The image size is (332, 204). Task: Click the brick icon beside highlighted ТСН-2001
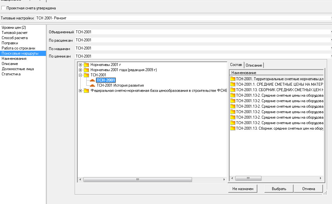92,80
